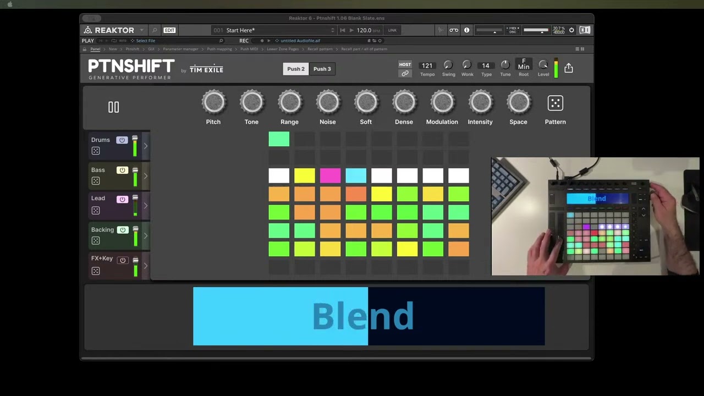Click the Level knob in the header

543,65
